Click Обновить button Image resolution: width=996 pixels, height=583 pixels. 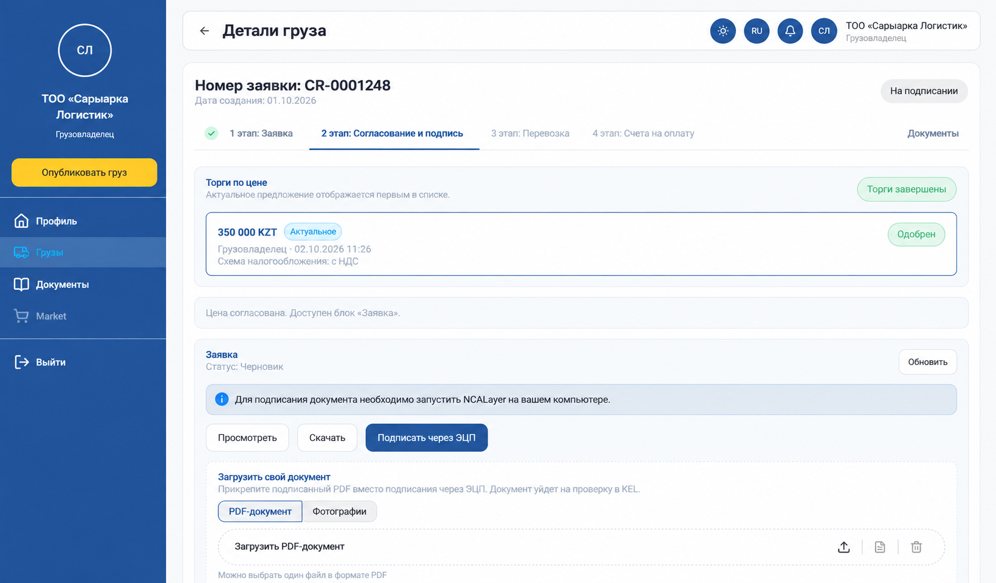click(927, 362)
